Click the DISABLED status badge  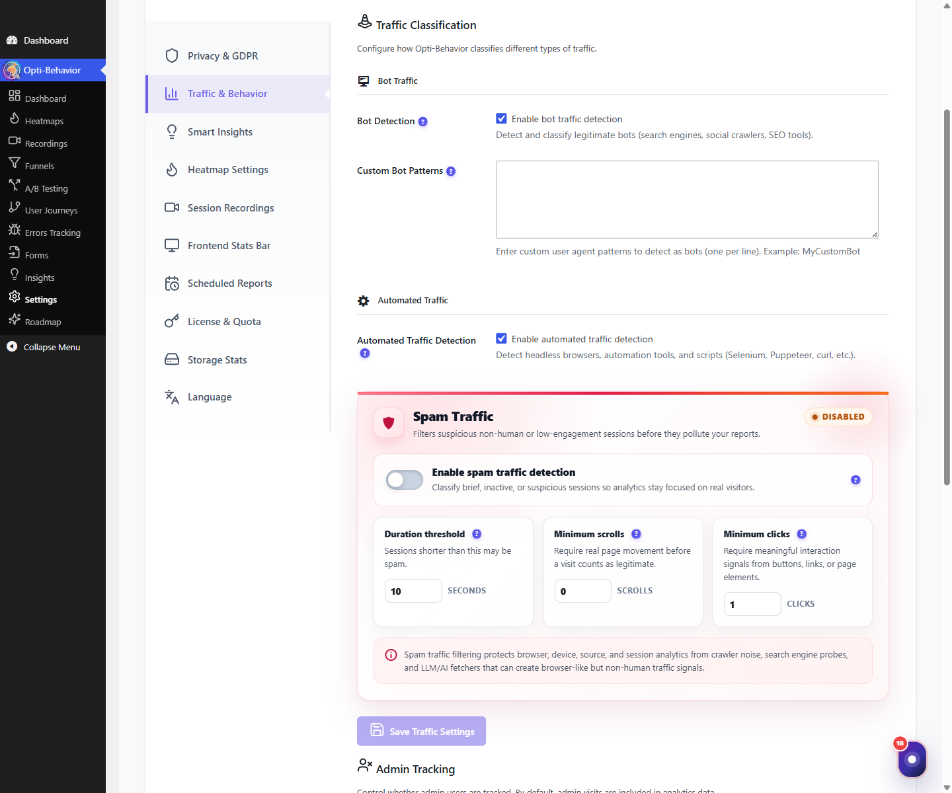(838, 417)
